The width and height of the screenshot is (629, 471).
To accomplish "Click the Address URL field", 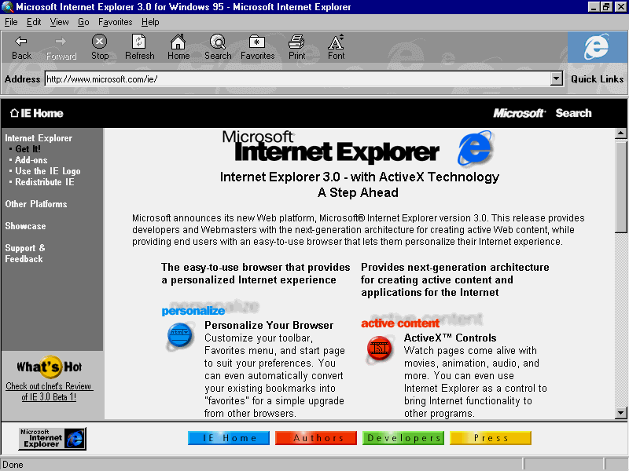I will [x=298, y=79].
